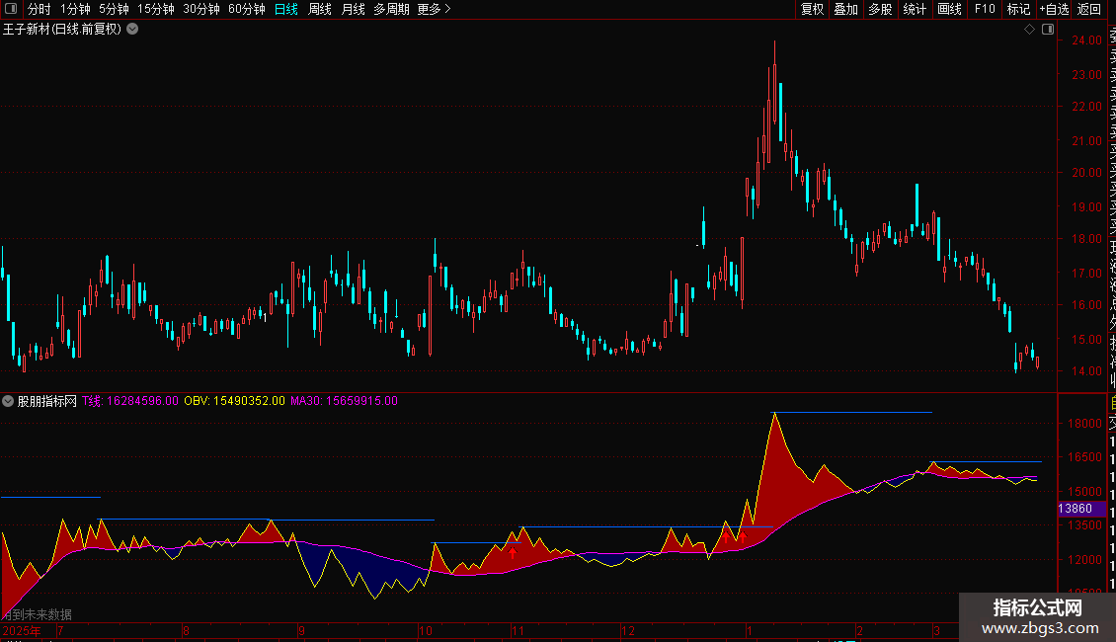Select the 15分钟 period tab

[156, 9]
